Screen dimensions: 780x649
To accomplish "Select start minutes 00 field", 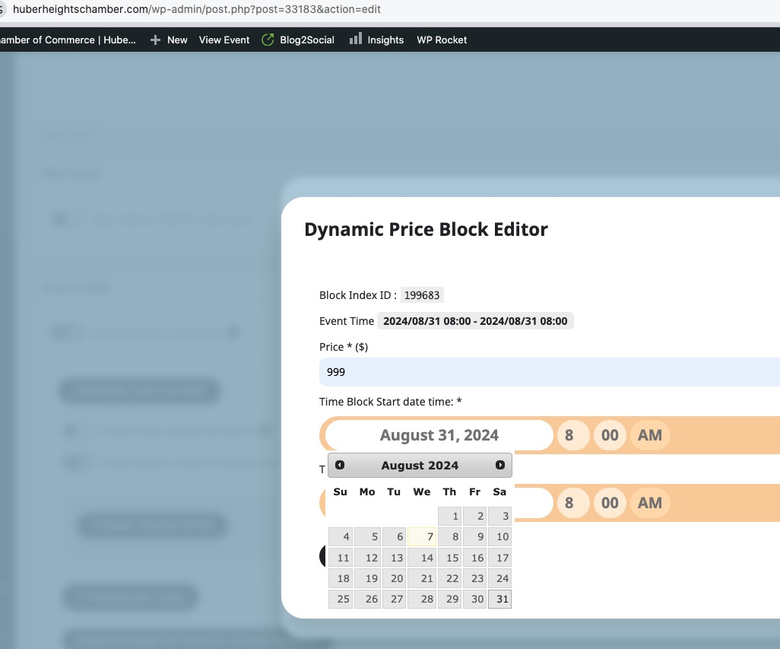I will click(x=610, y=435).
